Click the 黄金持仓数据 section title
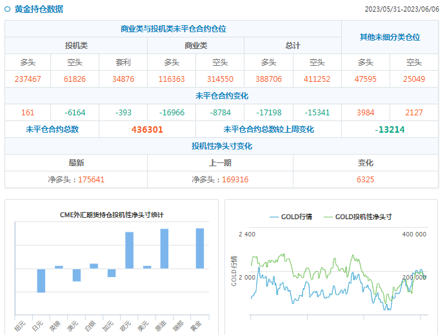 39,10
